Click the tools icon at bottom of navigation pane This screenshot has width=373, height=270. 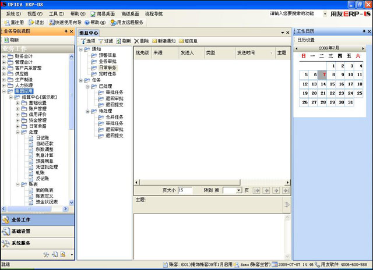tap(46, 255)
